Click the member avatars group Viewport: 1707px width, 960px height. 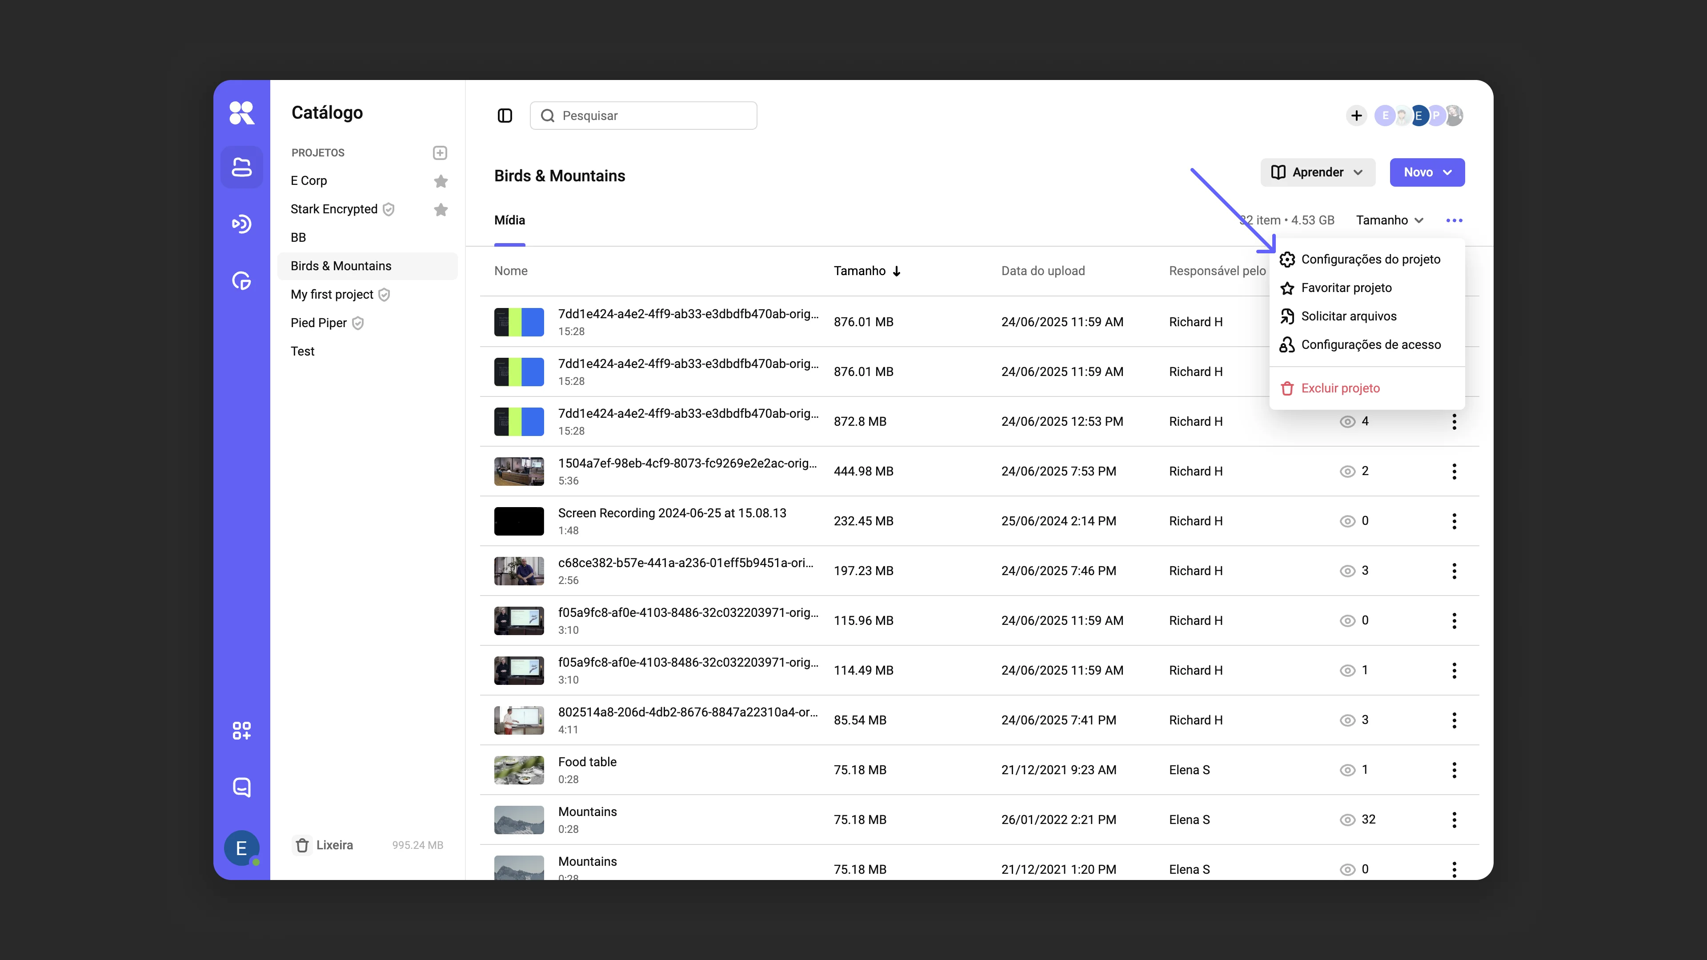(1419, 116)
